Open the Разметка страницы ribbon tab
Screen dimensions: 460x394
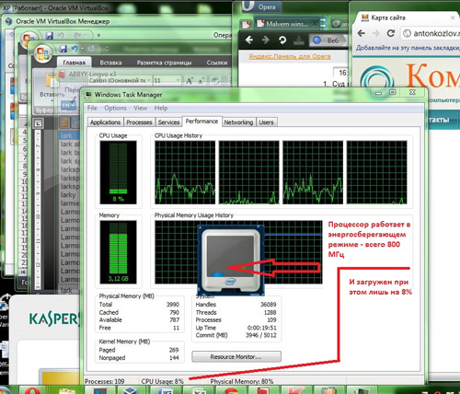(164, 63)
